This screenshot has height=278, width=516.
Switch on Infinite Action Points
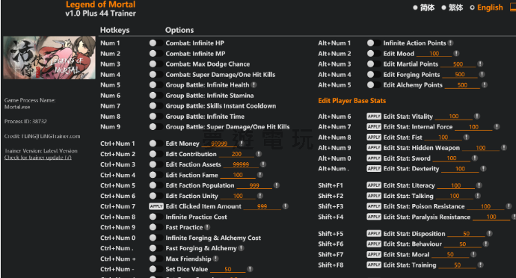pos(373,43)
